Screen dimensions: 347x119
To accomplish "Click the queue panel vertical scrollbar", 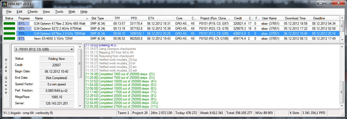I will (80, 76).
